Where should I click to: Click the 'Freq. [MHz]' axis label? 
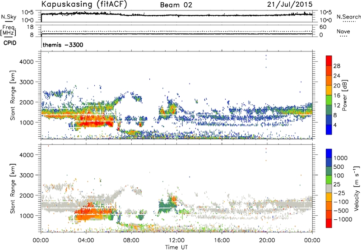pos(8,31)
